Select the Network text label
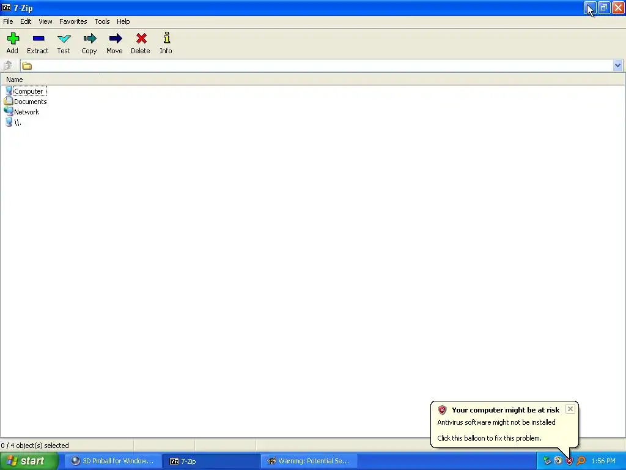Screen dimensions: 626x470 click(27, 112)
